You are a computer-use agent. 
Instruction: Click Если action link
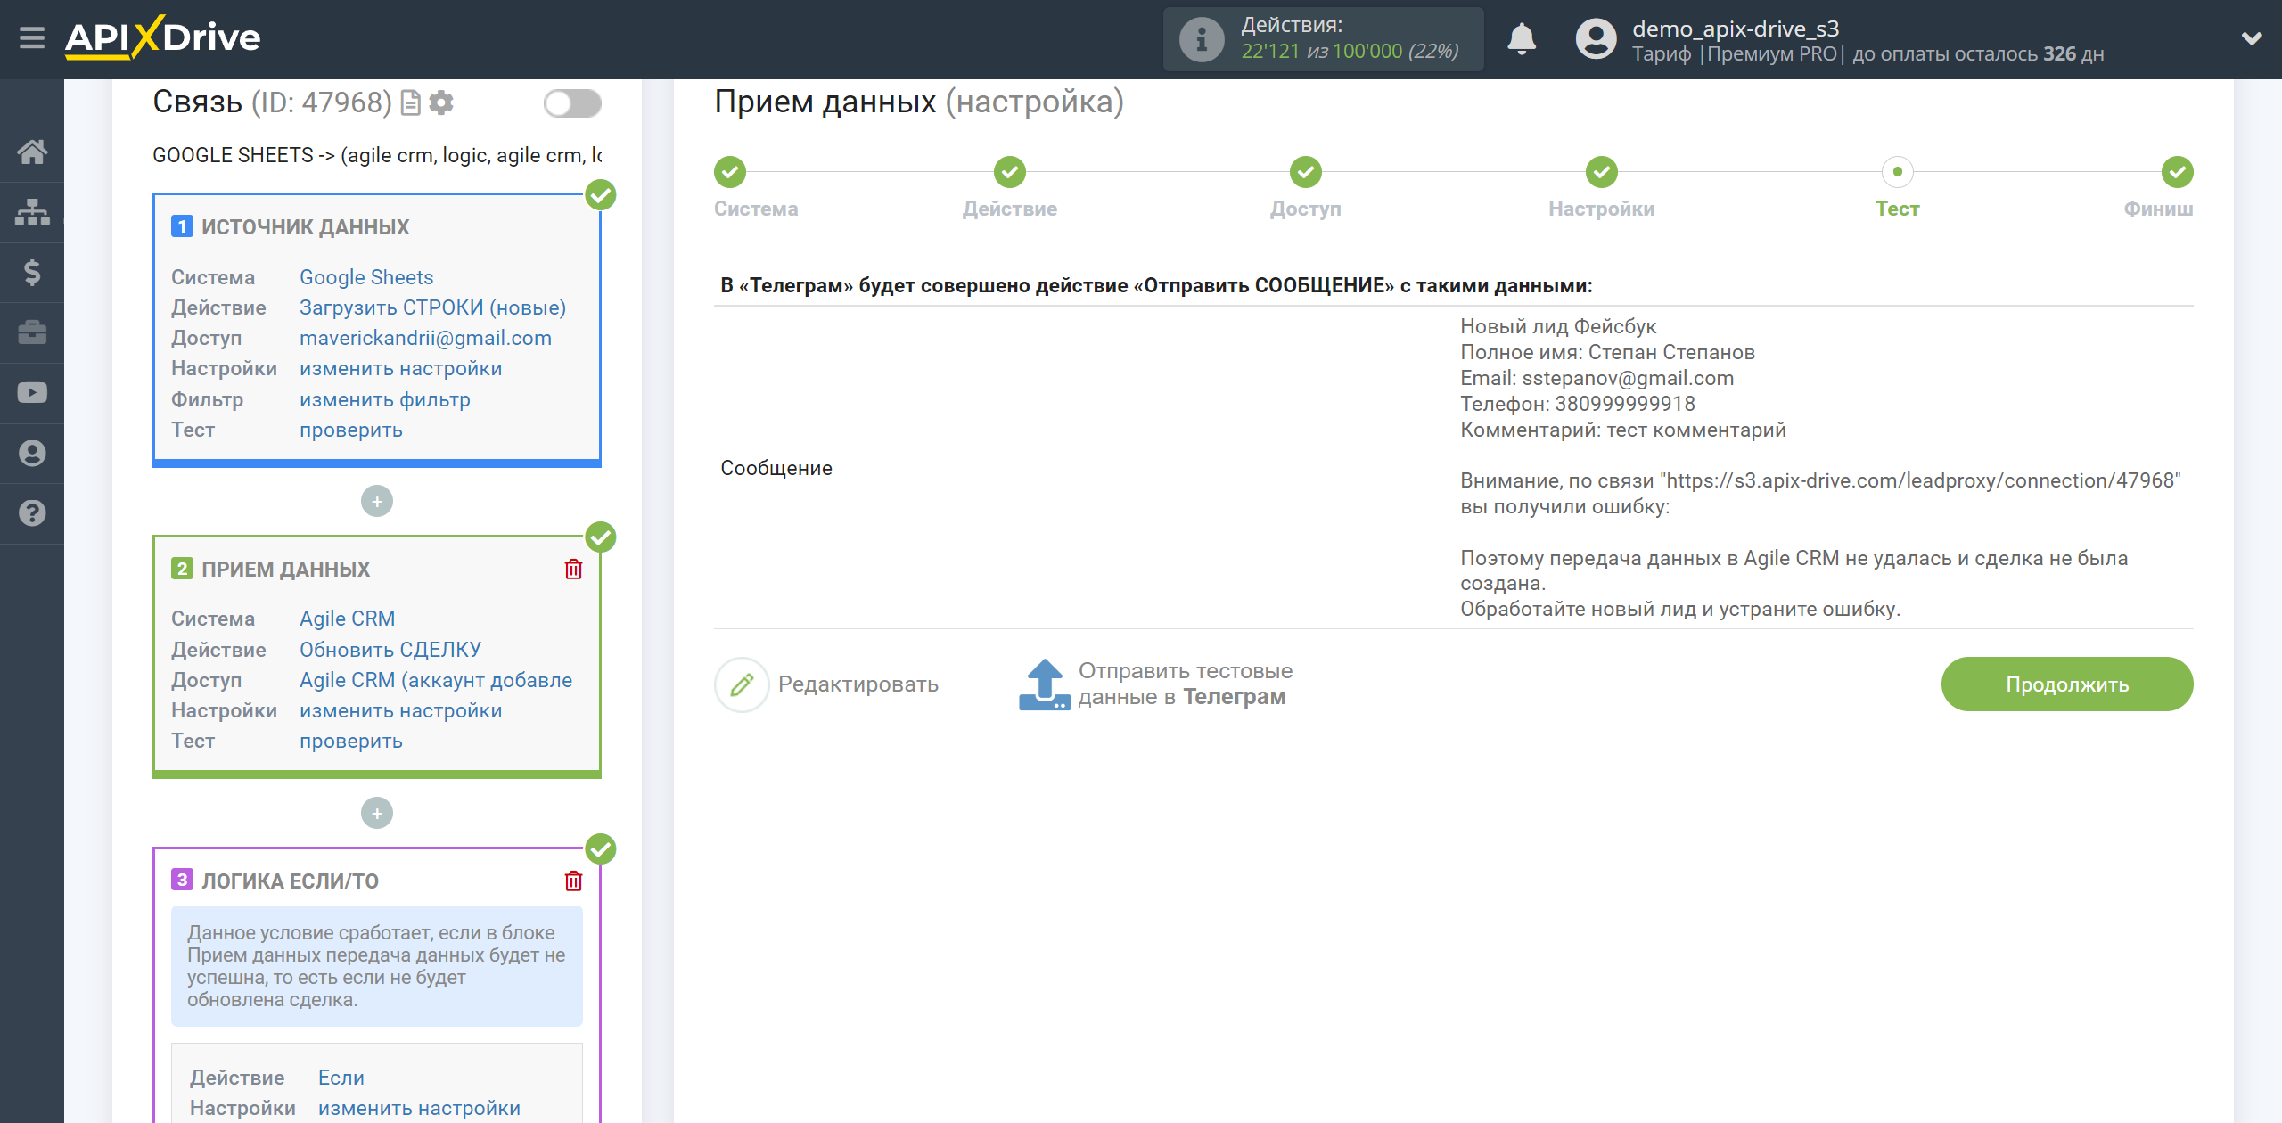coord(341,1078)
